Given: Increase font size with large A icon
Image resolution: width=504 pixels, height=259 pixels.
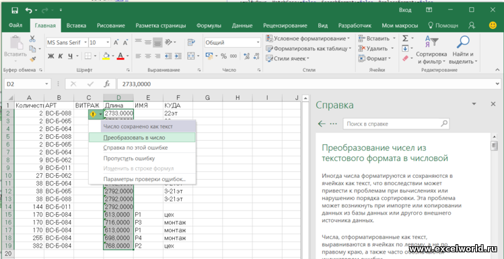Looking at the screenshot, I should (116, 42).
